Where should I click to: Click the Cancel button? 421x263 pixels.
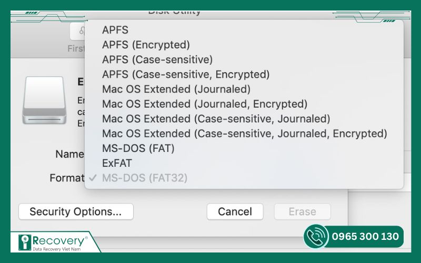[x=235, y=211]
